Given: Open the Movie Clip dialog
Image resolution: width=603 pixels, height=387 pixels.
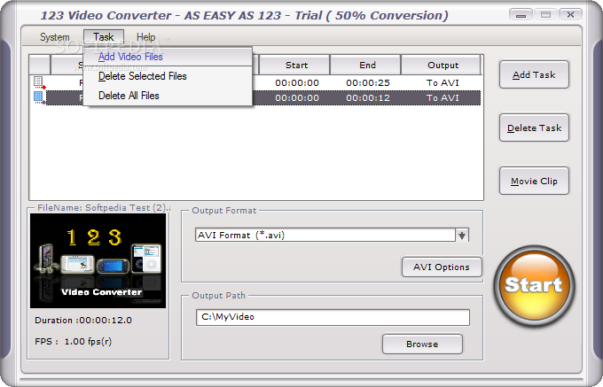Looking at the screenshot, I should click(x=534, y=181).
